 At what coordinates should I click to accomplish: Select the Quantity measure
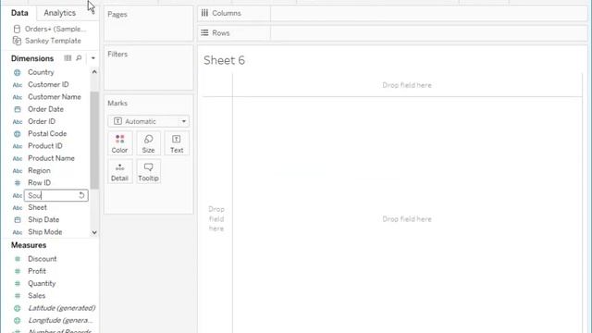click(x=42, y=284)
